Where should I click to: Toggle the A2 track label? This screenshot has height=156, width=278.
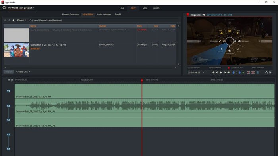[8, 120]
